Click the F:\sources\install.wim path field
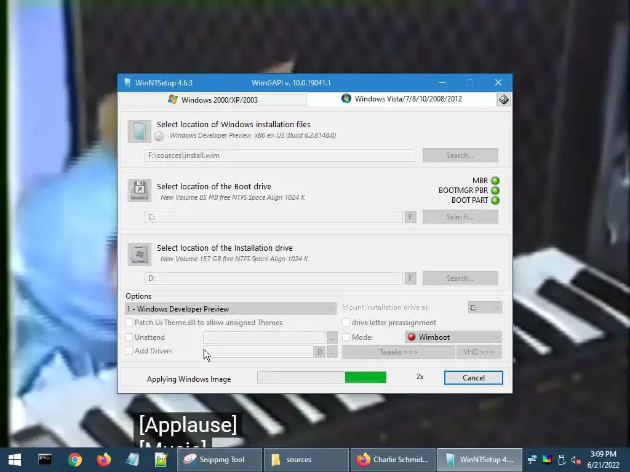Image resolution: width=630 pixels, height=472 pixels. pyautogui.click(x=280, y=155)
